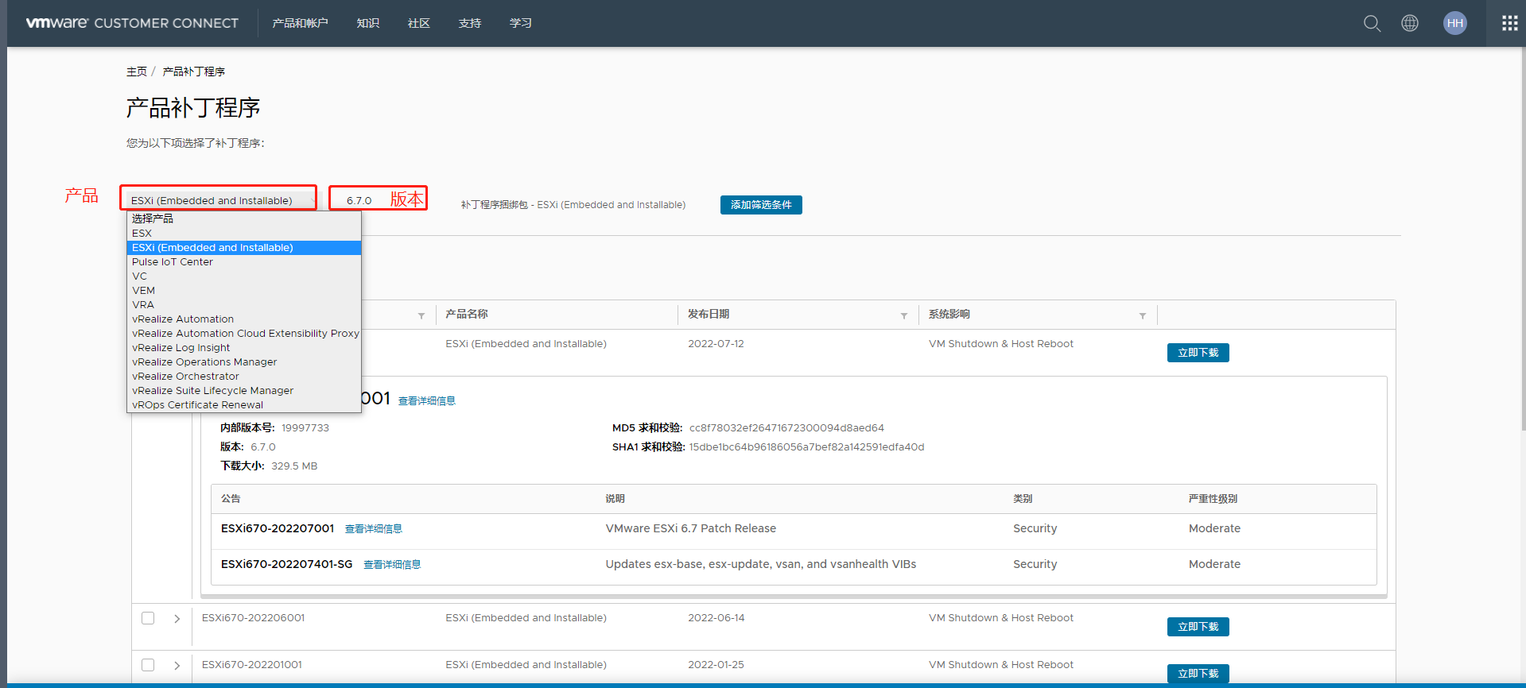Select Pulse IoT Center option
1526x688 pixels.
coord(244,262)
